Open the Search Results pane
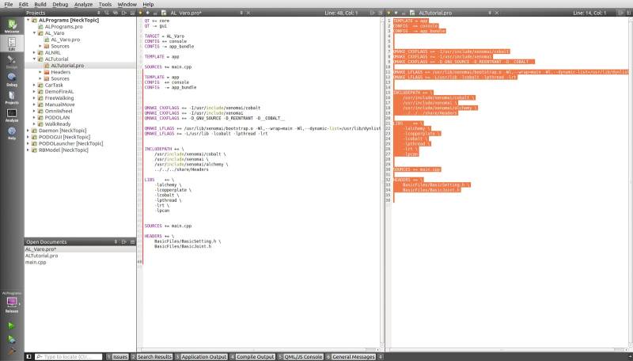 click(x=152, y=357)
